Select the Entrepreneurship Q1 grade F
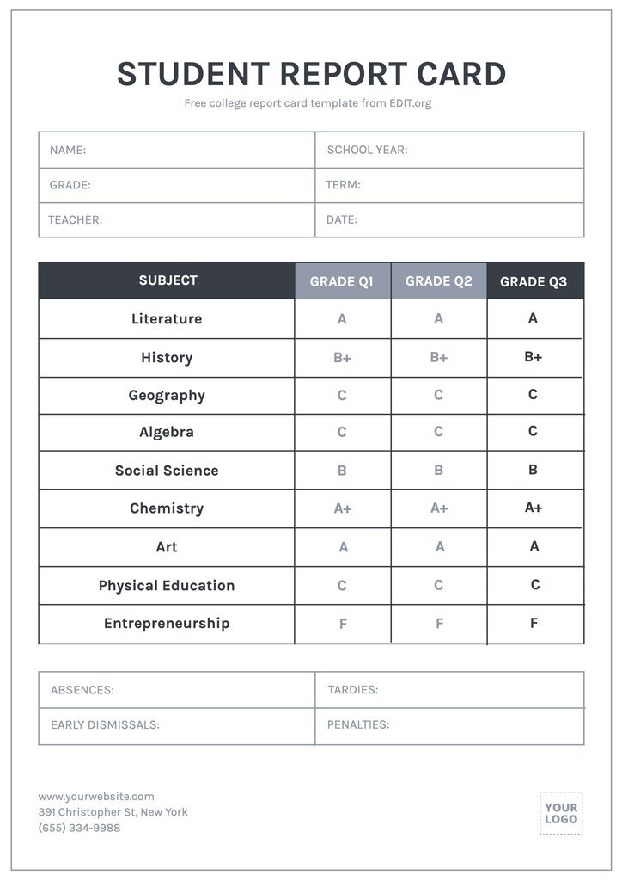 point(343,625)
